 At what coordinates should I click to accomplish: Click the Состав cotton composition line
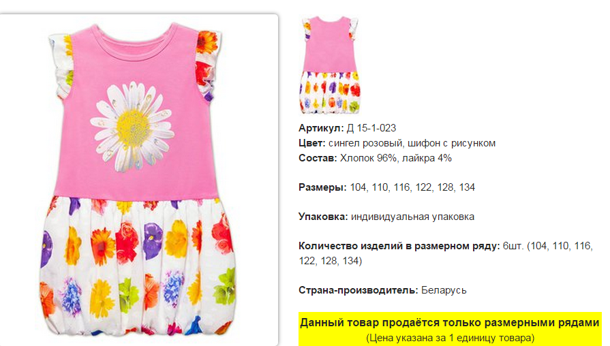pos(375,158)
